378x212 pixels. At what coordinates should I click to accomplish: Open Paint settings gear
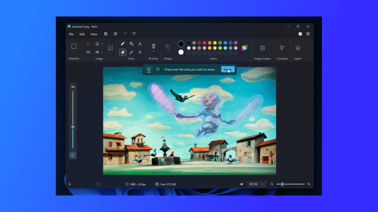308,34
